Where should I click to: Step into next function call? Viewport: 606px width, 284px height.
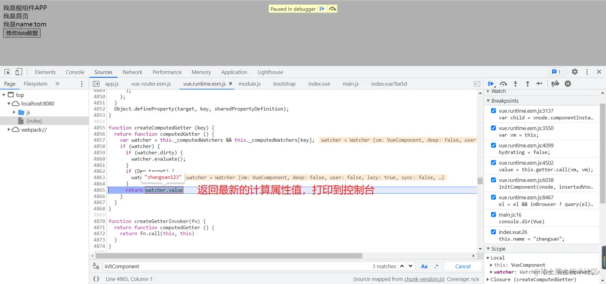tap(515, 84)
